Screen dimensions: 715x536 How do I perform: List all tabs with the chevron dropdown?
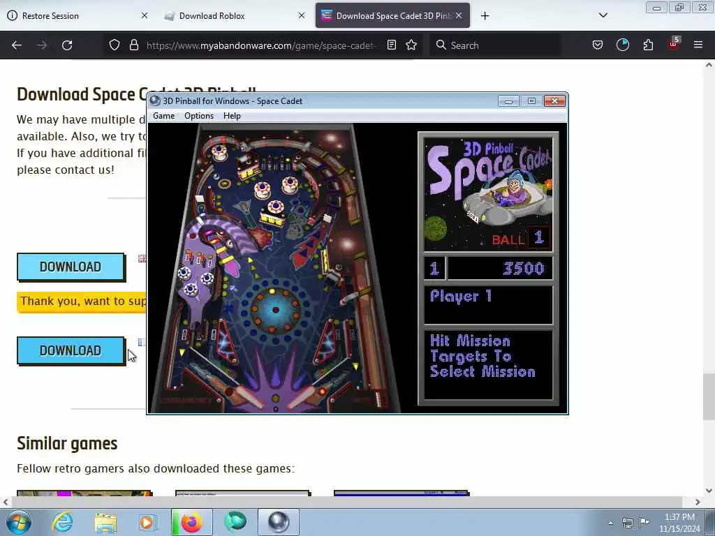coord(603,15)
